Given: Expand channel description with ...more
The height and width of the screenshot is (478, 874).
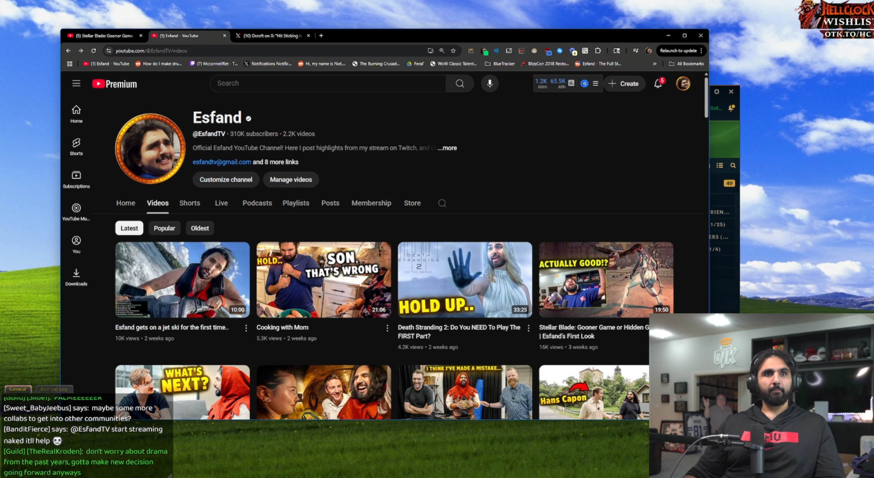Looking at the screenshot, I should (x=447, y=148).
